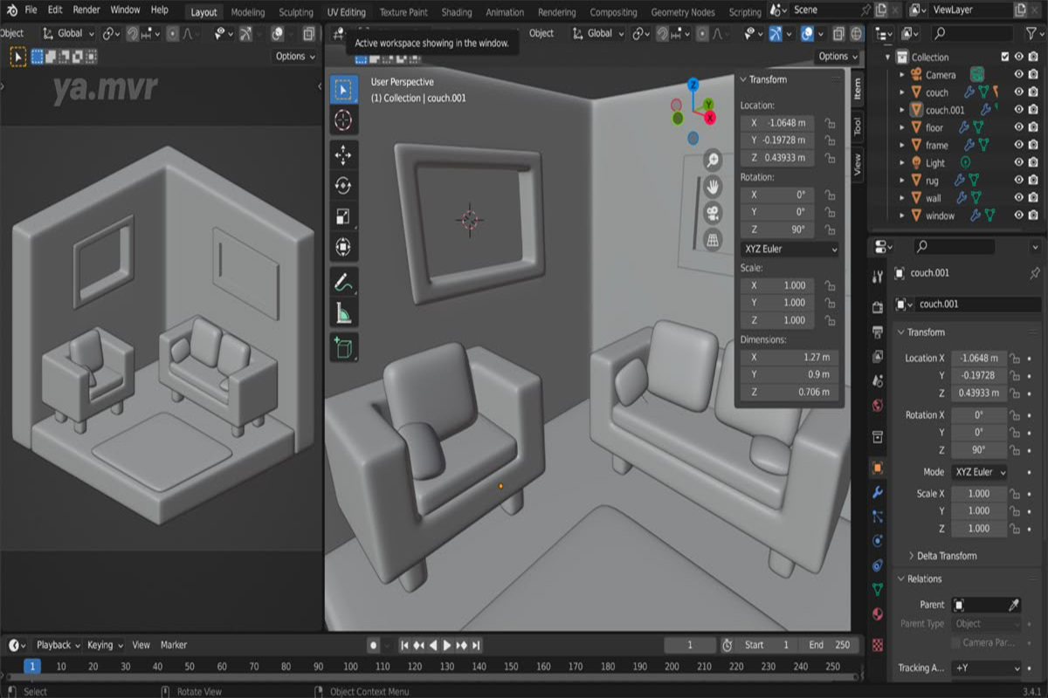Activate the Annotate pencil tool
This screenshot has width=1048, height=698.
click(x=343, y=282)
